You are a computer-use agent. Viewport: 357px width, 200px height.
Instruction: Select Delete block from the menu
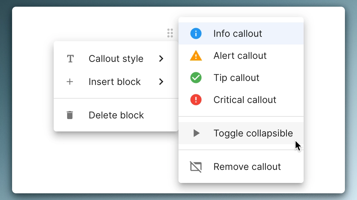point(116,115)
